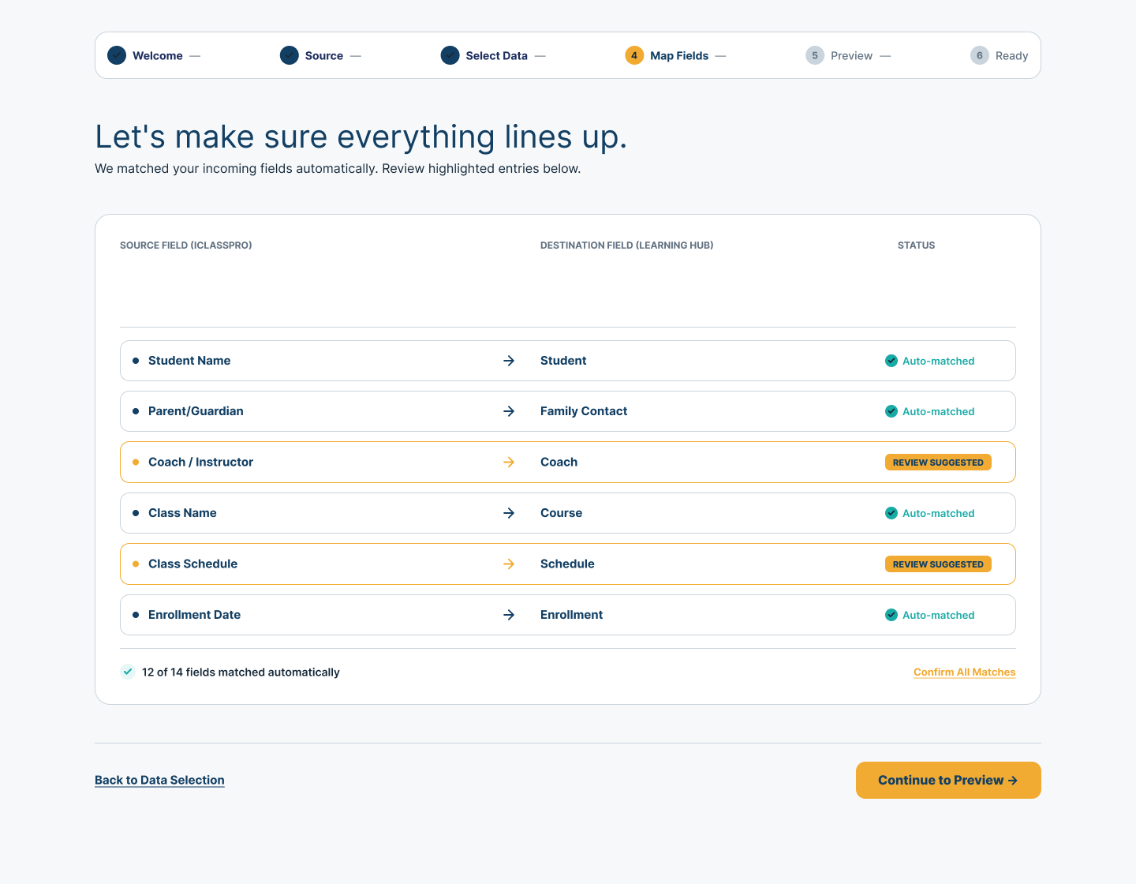Go Back to Data Selection
Viewport: 1136px width, 884px height.
[x=159, y=780]
